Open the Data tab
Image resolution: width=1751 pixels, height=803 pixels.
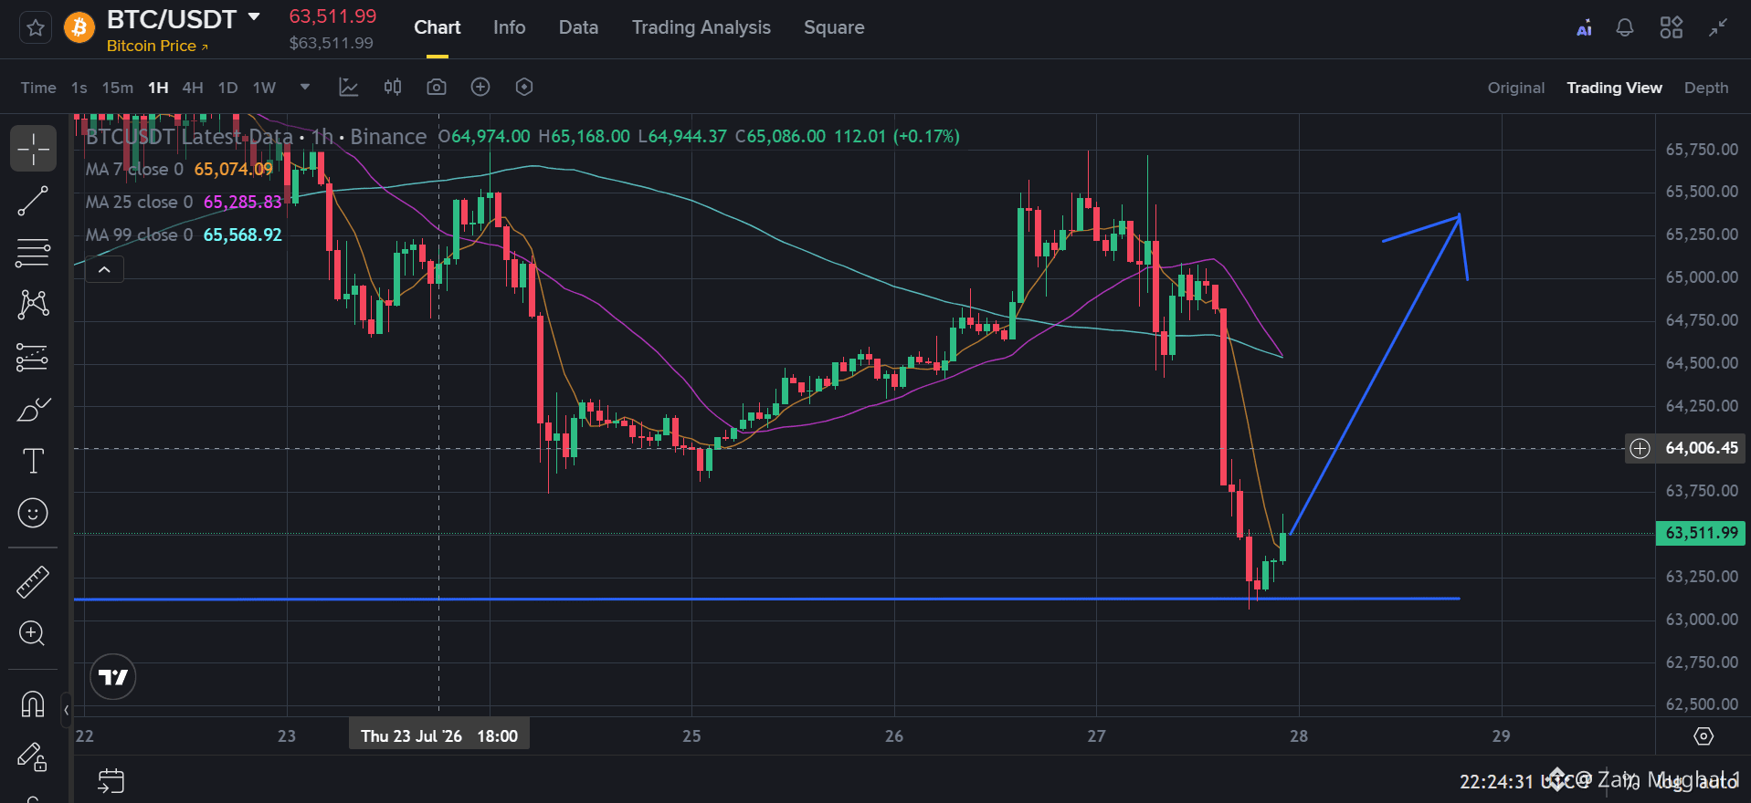click(x=578, y=27)
